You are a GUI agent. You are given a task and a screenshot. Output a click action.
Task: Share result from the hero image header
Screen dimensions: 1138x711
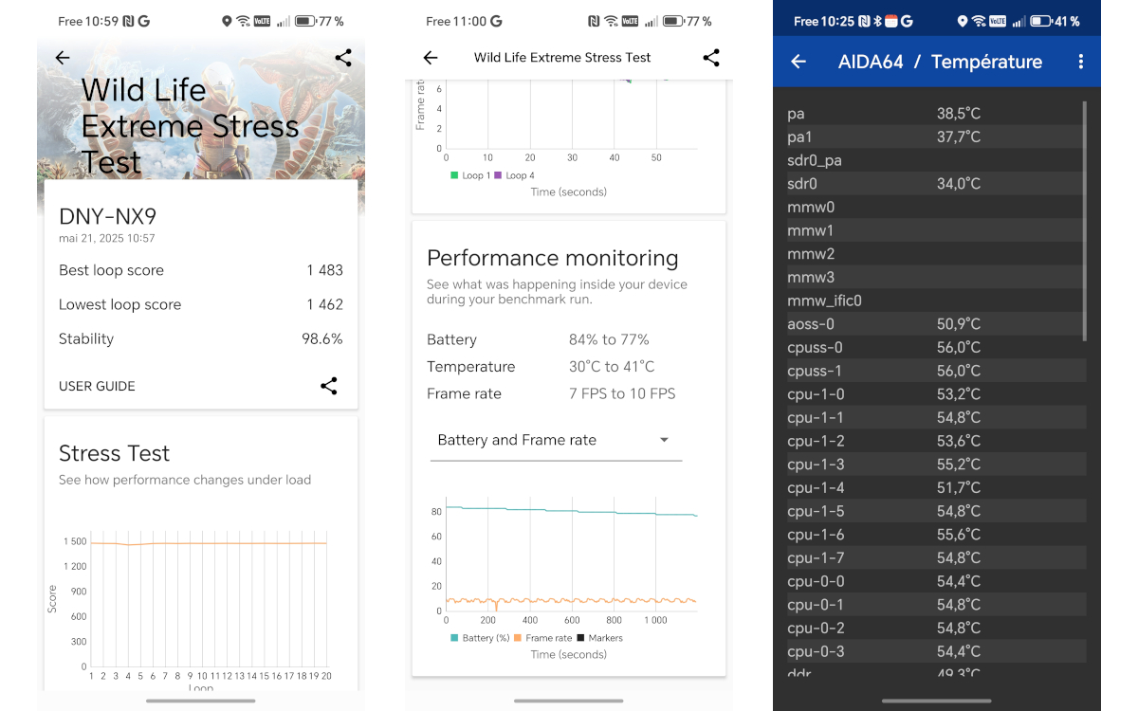(343, 58)
